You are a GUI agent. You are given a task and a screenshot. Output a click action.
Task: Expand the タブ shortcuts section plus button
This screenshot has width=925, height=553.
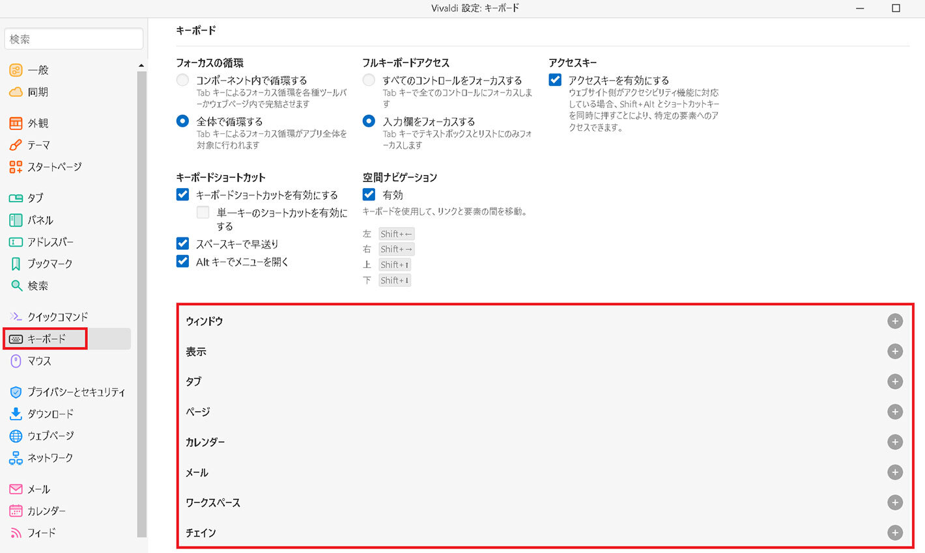(895, 382)
